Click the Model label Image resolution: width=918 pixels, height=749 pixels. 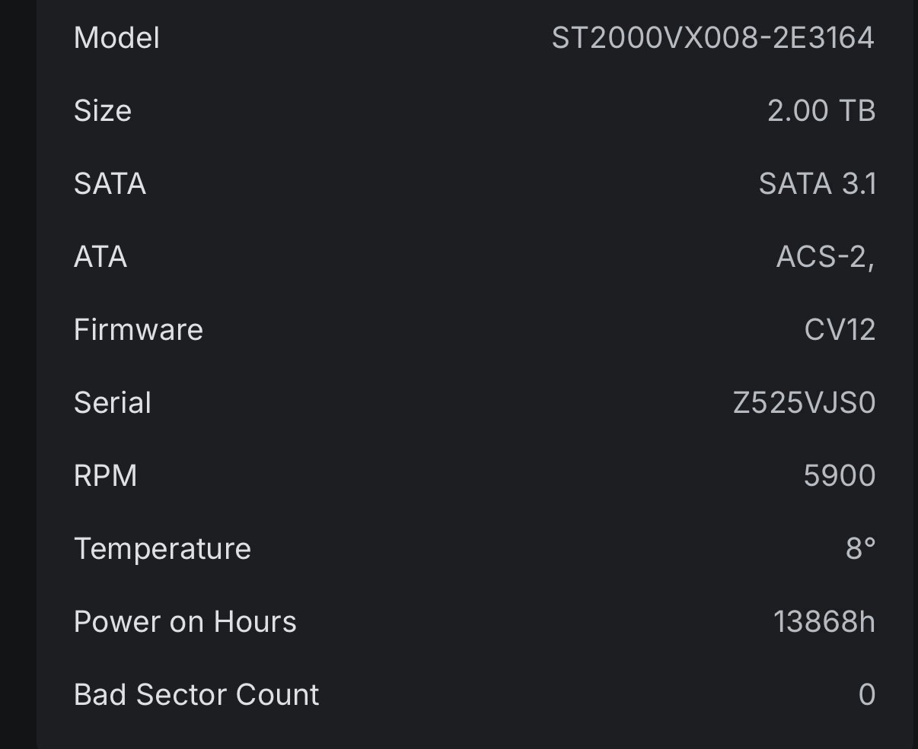tap(116, 38)
